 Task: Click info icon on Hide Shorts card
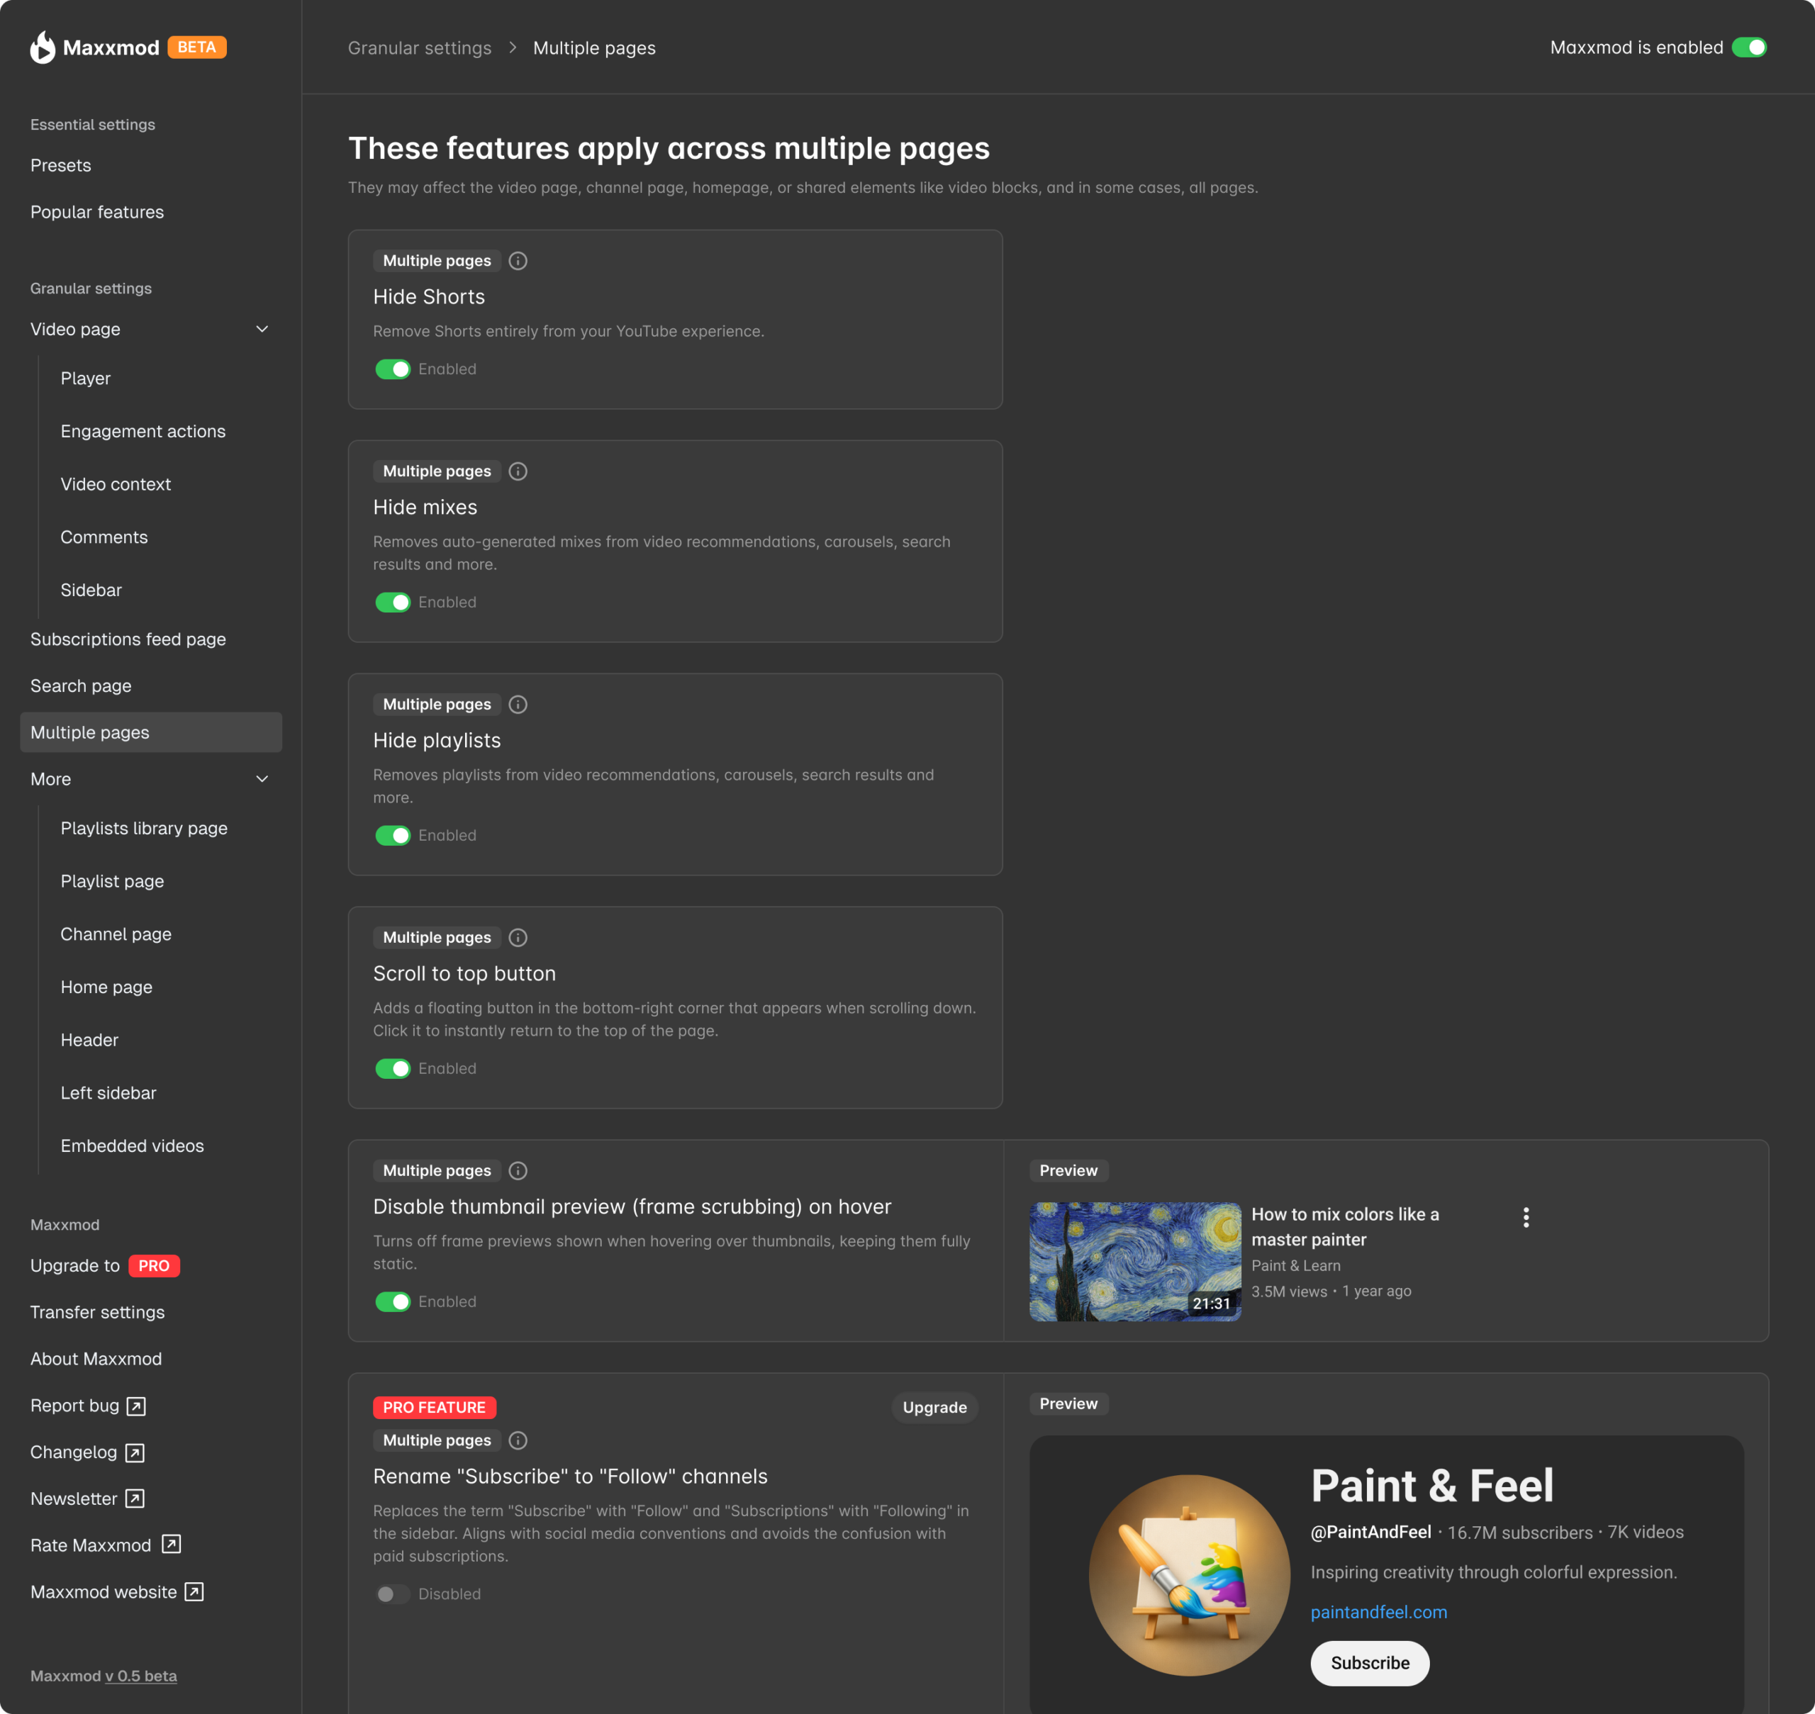click(518, 260)
